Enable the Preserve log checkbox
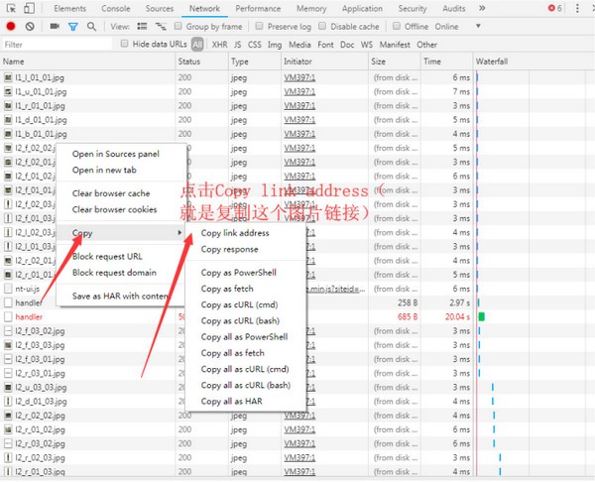Screen dimensions: 595x482 (261, 27)
